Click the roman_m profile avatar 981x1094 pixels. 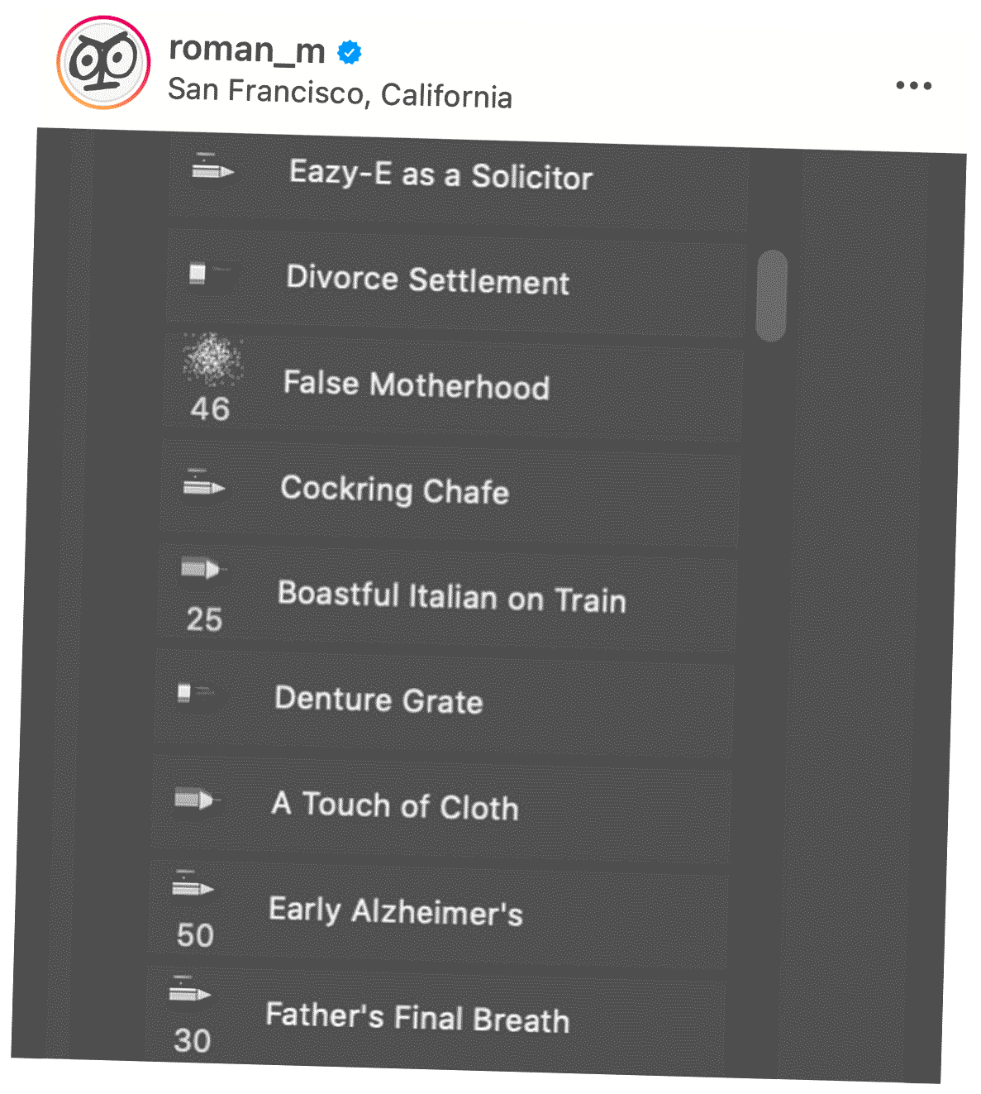click(103, 63)
